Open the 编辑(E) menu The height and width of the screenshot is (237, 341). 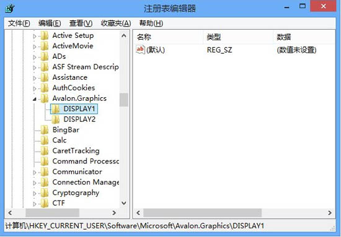click(50, 23)
